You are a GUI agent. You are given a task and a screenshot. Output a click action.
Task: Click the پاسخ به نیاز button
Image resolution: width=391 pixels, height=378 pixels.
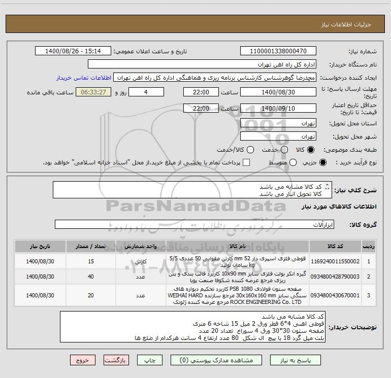(296, 360)
